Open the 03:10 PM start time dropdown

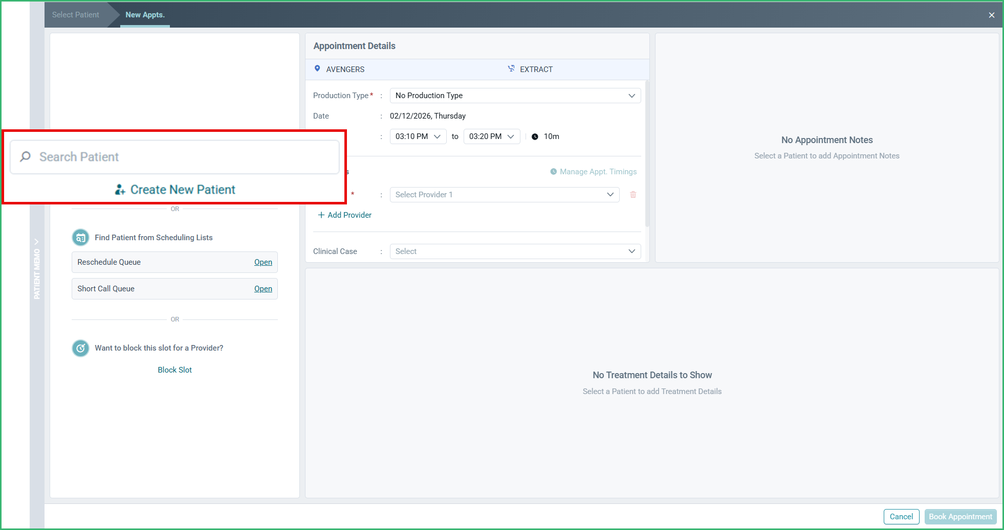point(418,136)
